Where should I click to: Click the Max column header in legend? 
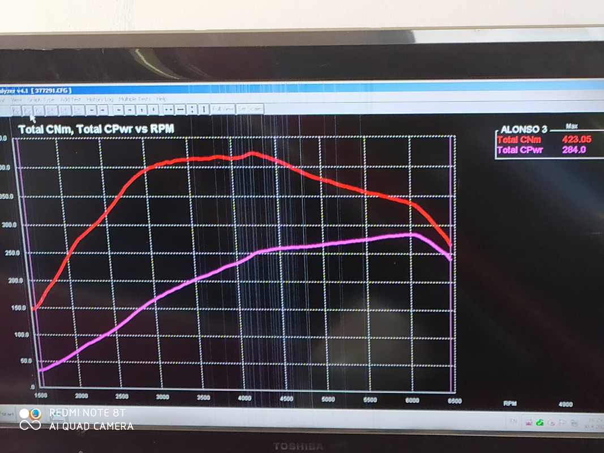pyautogui.click(x=572, y=126)
